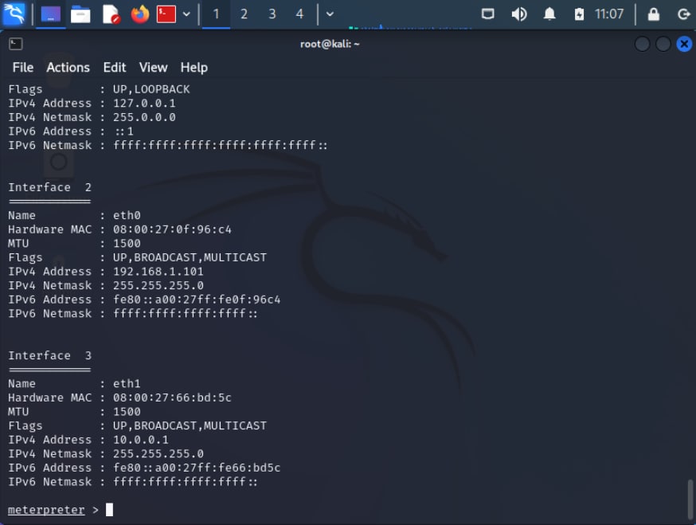Expand the panel window list chevron
696x525 pixels.
[x=330, y=14]
